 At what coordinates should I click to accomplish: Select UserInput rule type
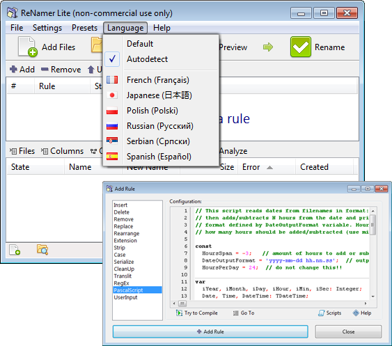pos(137,297)
